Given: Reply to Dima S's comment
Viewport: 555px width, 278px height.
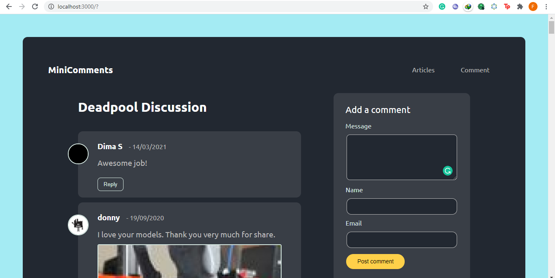Looking at the screenshot, I should (x=111, y=184).
